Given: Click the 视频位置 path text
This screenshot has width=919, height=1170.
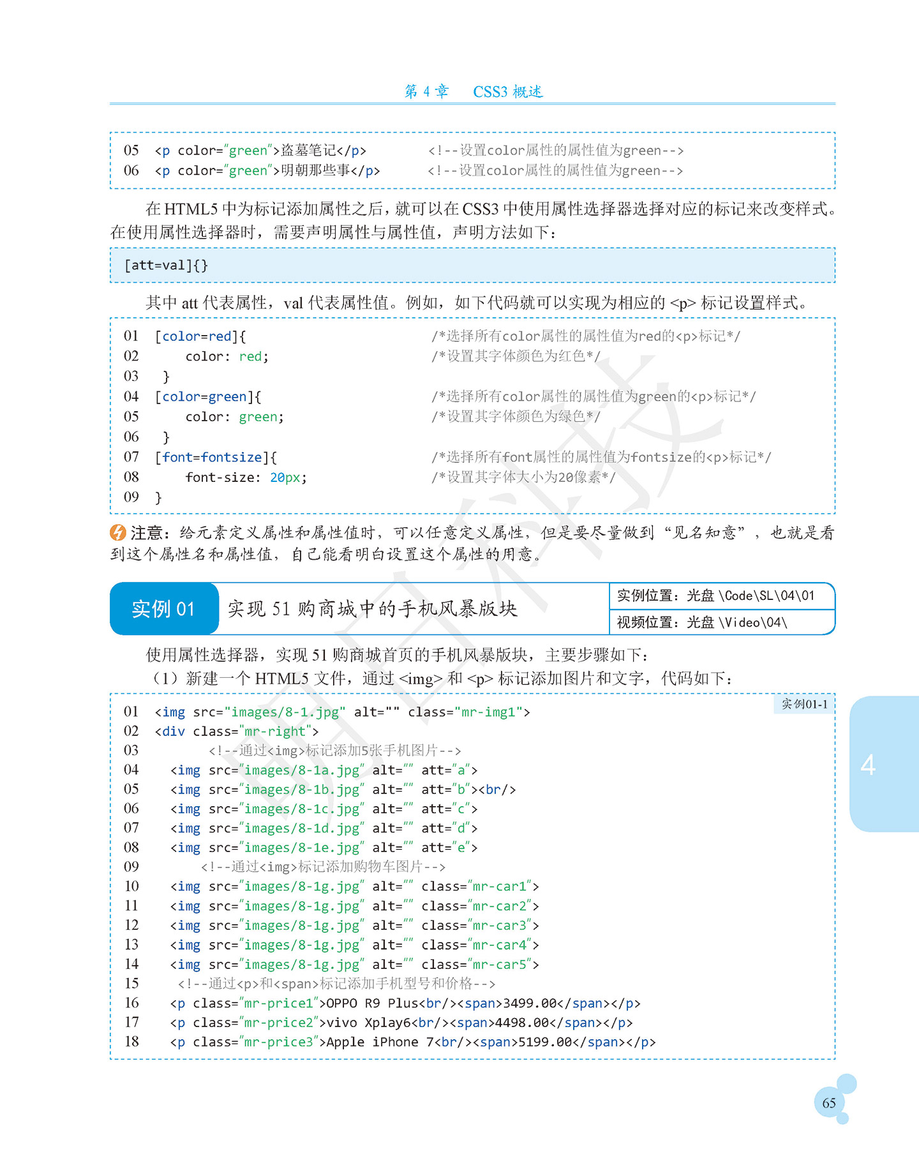Looking at the screenshot, I should (x=702, y=622).
